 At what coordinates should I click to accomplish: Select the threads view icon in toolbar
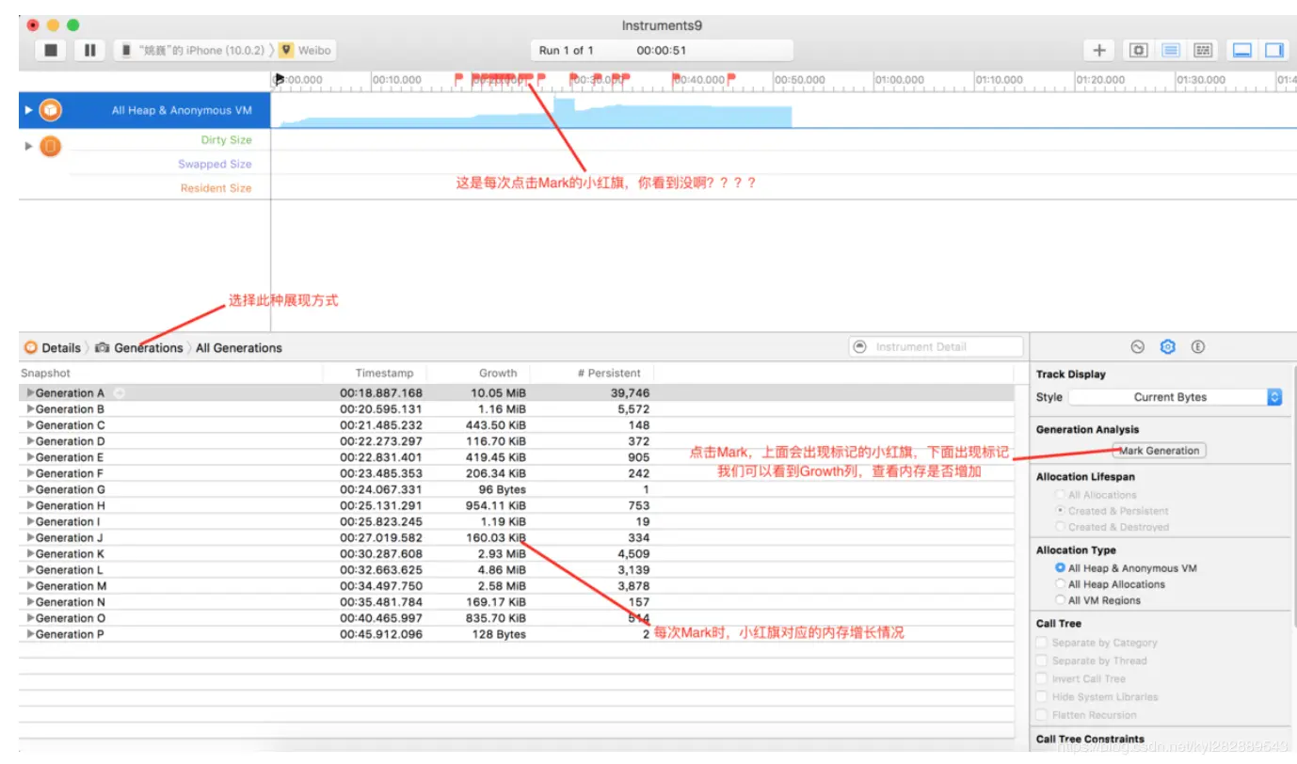pyautogui.click(x=1202, y=50)
